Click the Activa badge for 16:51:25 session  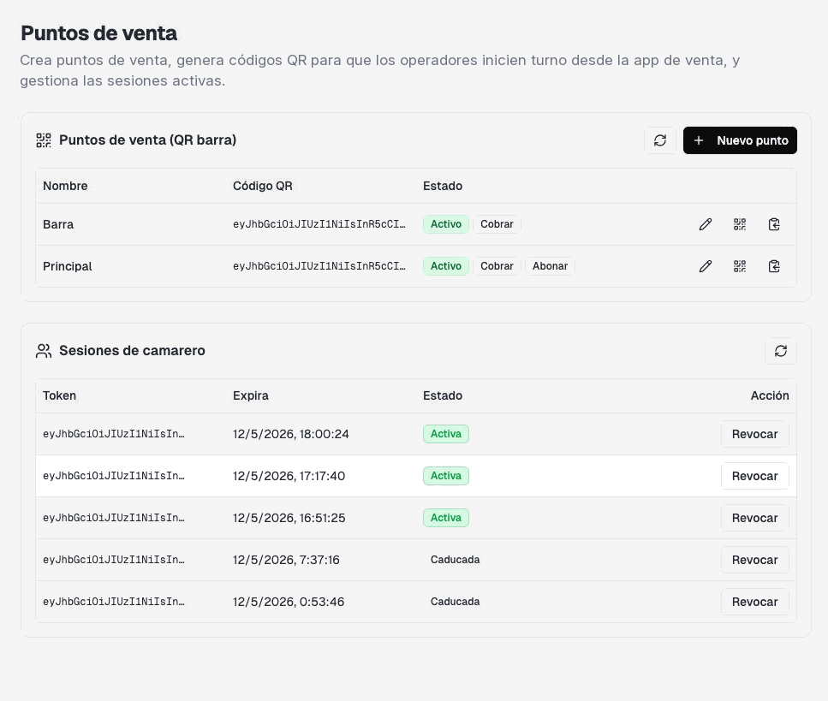(446, 518)
